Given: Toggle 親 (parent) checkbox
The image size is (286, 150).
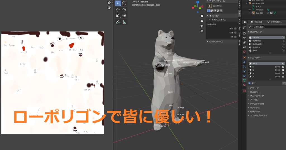Looking at the screenshot, I should click(235, 37).
